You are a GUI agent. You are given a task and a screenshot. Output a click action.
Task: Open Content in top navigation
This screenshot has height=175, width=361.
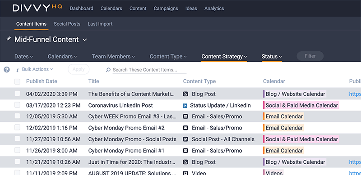pyautogui.click(x=138, y=9)
